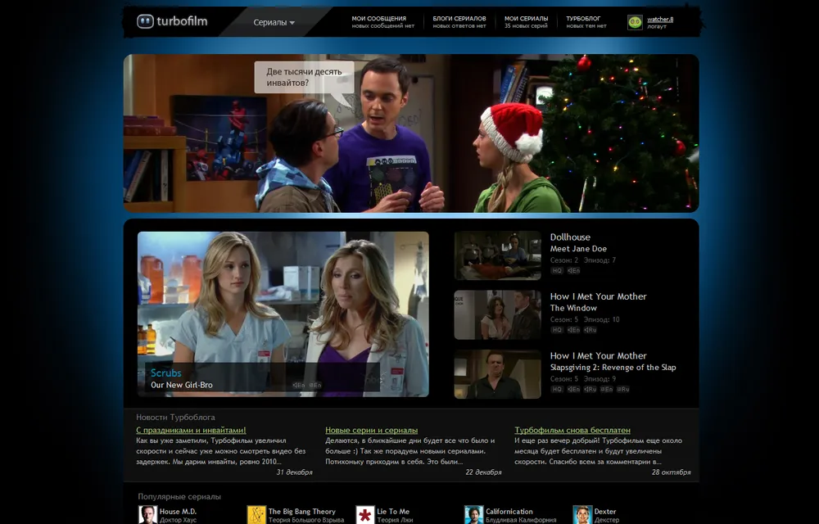This screenshot has height=524, width=819.
Task: Open the С праздниками и инвайтами! news link
Action: (x=191, y=430)
